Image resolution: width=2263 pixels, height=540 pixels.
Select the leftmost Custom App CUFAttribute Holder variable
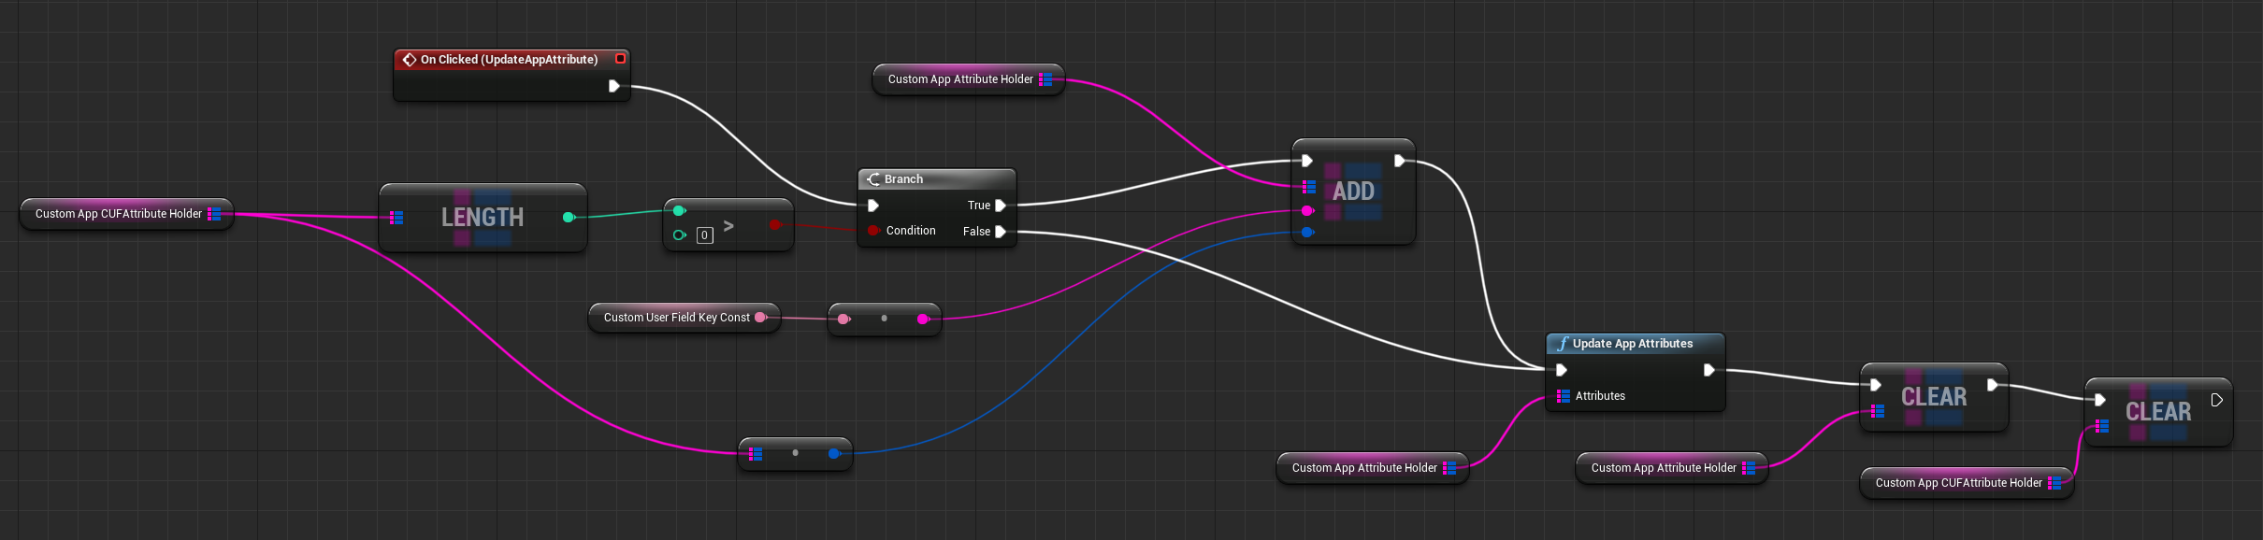click(x=118, y=214)
